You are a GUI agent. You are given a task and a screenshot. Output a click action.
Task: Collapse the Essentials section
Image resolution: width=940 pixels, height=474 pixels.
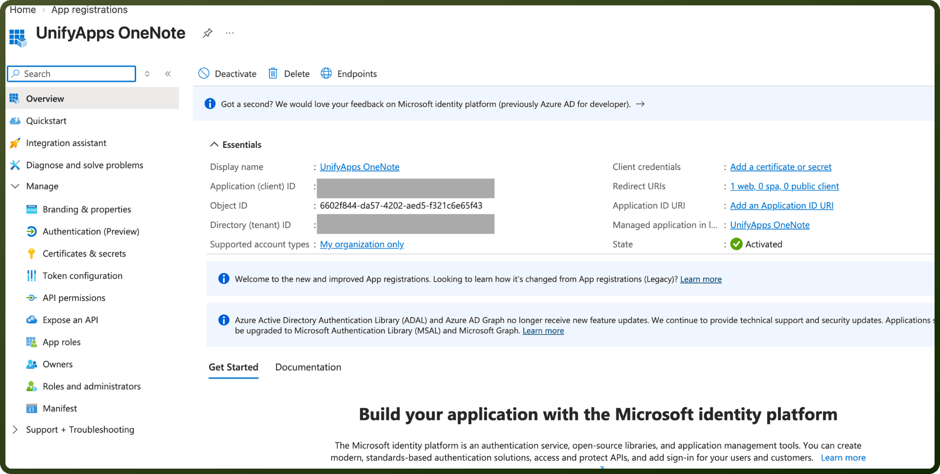214,144
